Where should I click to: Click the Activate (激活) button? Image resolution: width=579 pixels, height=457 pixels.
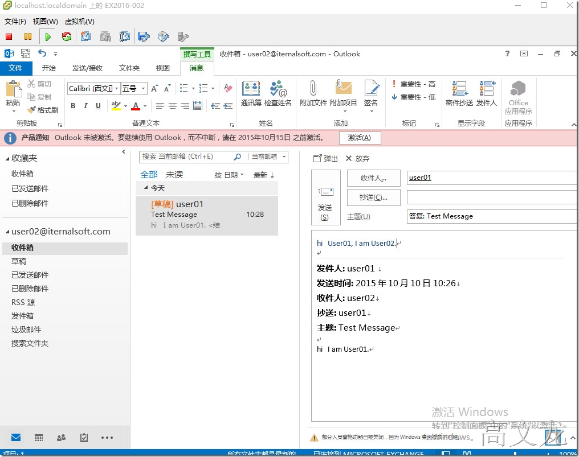pos(359,138)
